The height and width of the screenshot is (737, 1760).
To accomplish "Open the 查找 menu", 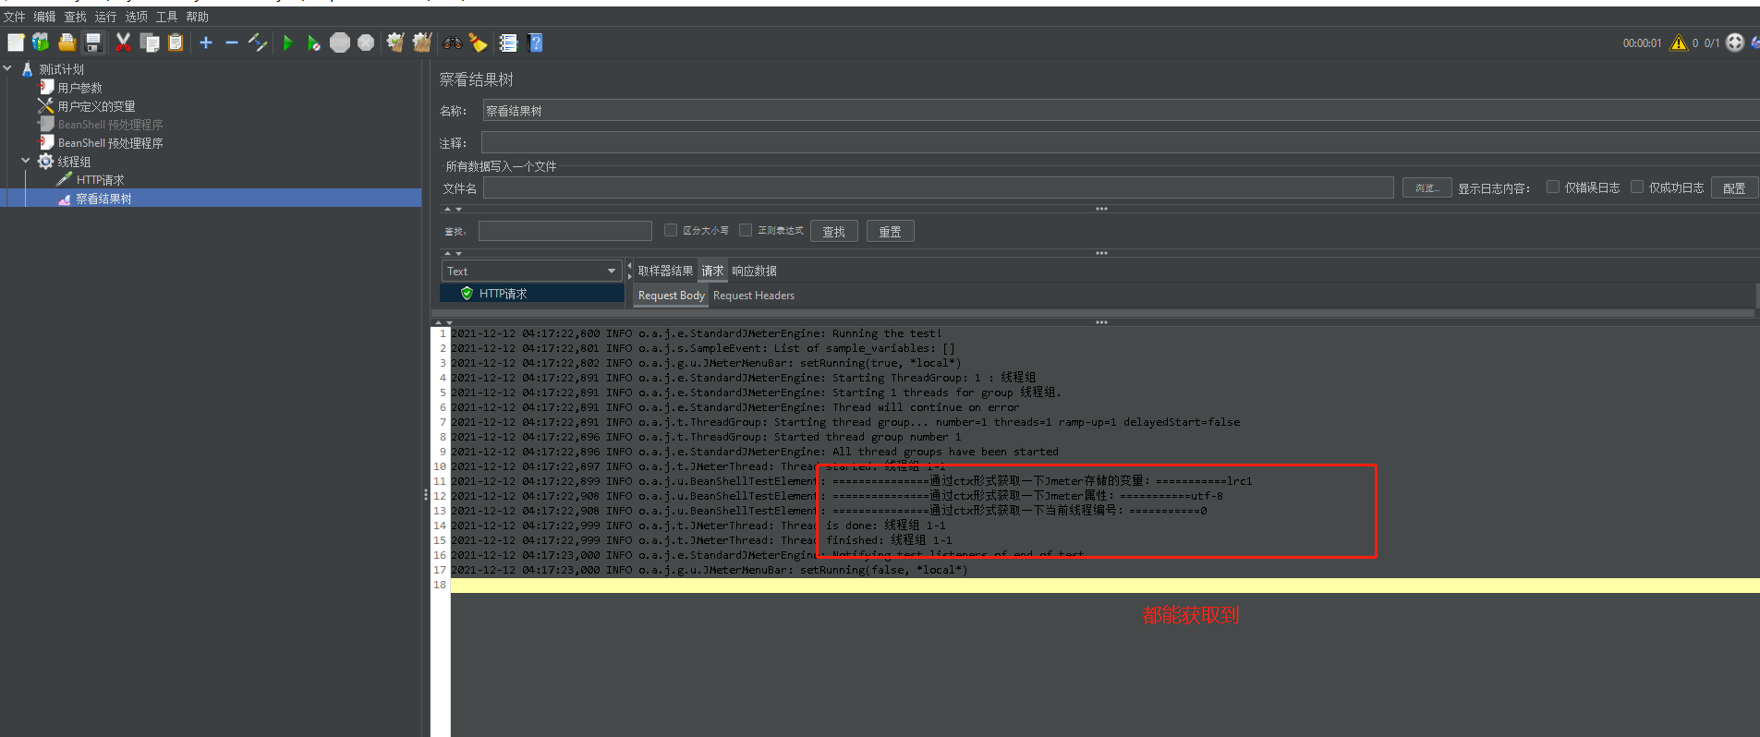I will click(75, 17).
